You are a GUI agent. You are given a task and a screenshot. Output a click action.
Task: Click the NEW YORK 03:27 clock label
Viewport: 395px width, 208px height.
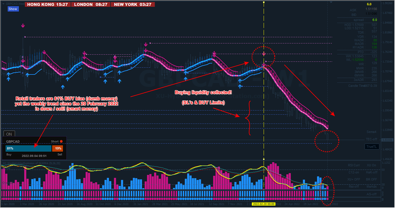click(x=132, y=4)
